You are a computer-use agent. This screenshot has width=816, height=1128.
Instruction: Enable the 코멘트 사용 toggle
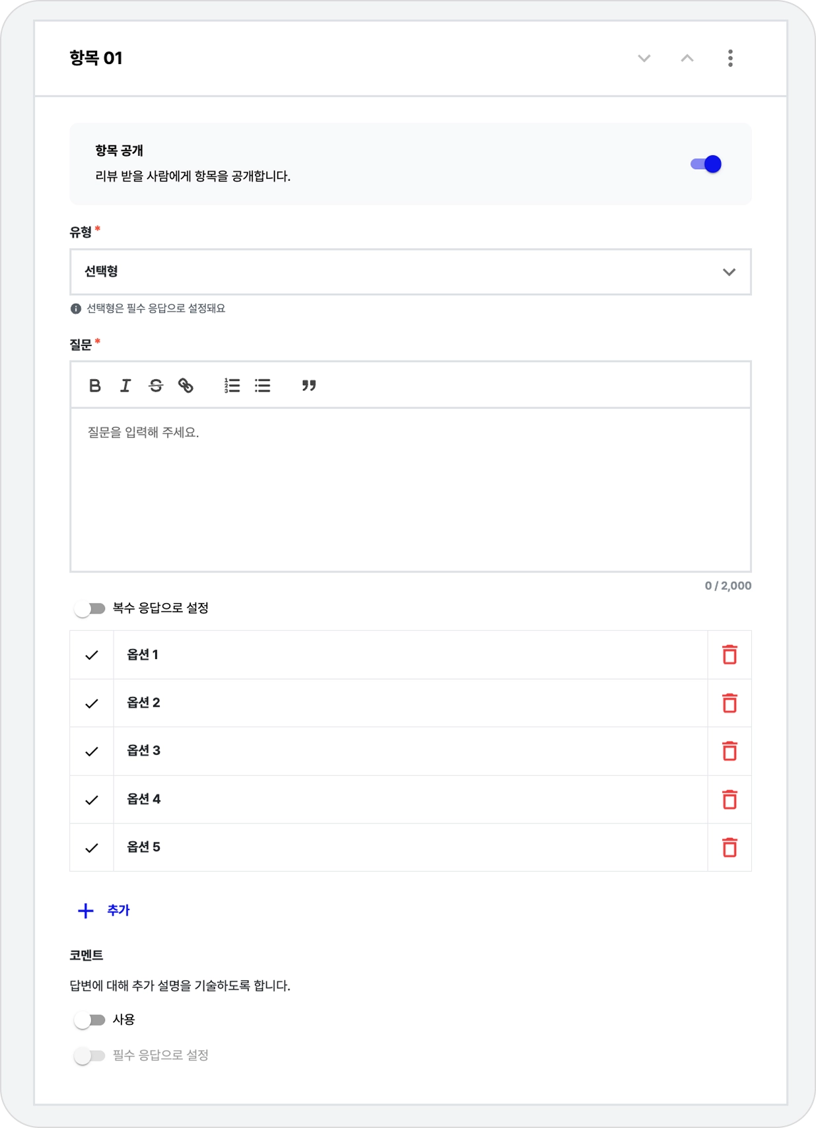(90, 1020)
